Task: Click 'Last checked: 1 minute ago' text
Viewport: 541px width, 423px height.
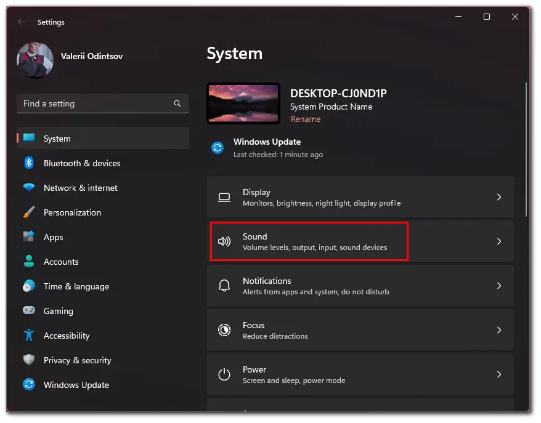Action: coord(278,155)
